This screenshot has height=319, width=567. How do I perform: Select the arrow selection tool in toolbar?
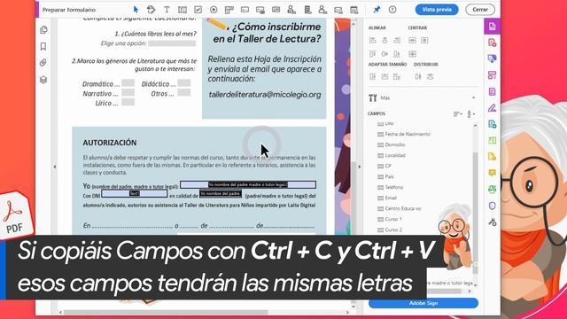point(136,10)
